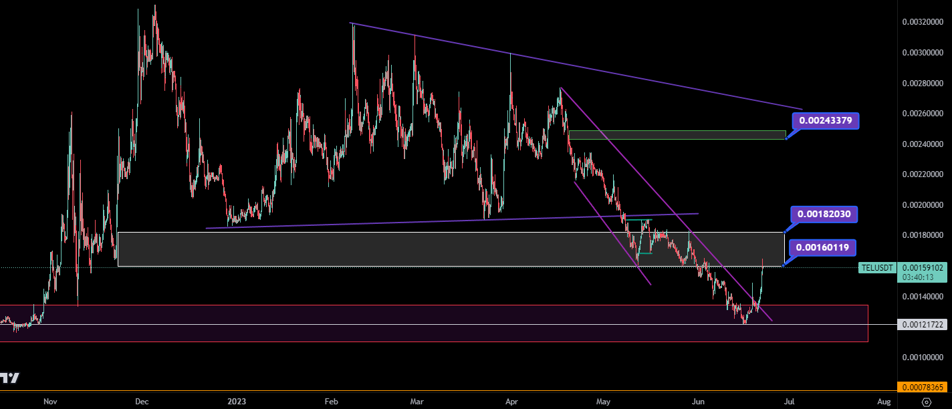Click the 0.00100000 price axis label
Viewport: 952px width, 409px height.
tap(922, 357)
